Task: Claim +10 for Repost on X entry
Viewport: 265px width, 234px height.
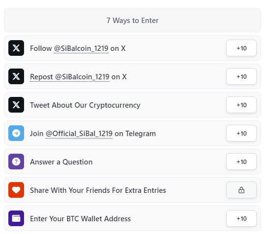Action: point(241,76)
